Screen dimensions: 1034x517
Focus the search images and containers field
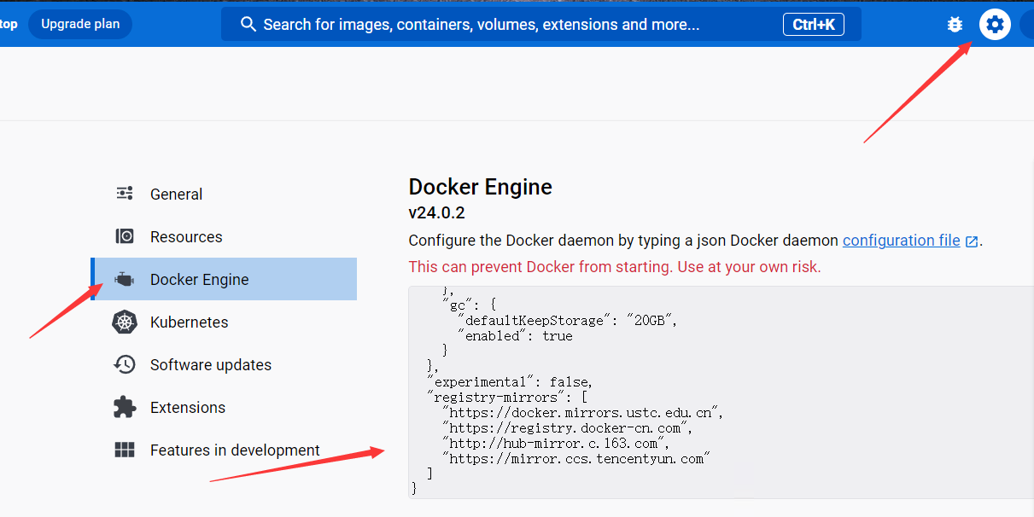pyautogui.click(x=541, y=24)
